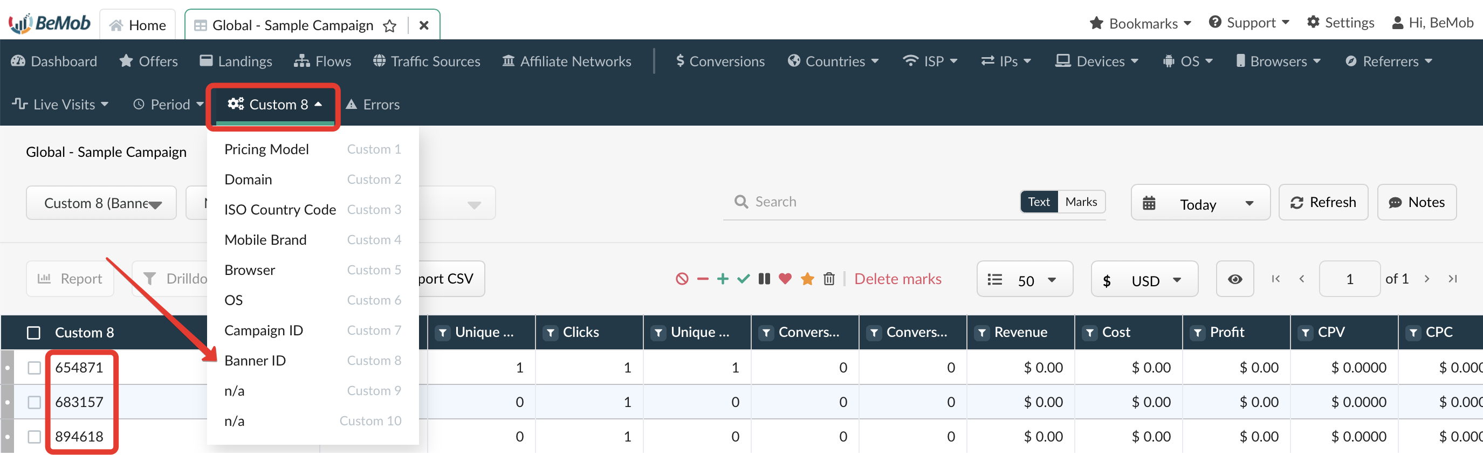Open the Bookmarks dropdown
Viewport: 1483px width, 455px height.
(1141, 24)
